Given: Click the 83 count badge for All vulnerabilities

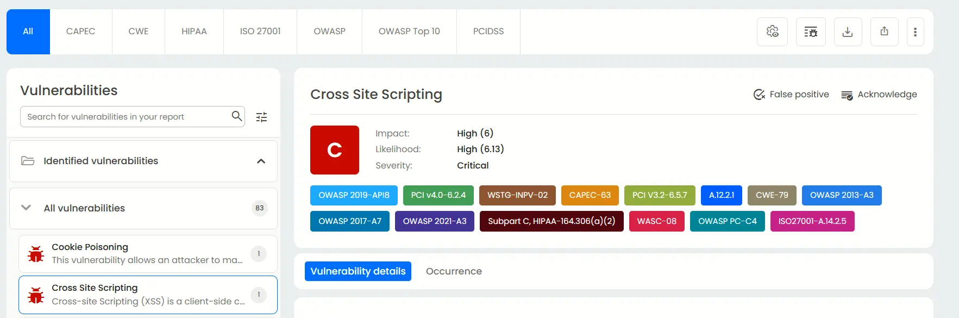Looking at the screenshot, I should [x=260, y=208].
